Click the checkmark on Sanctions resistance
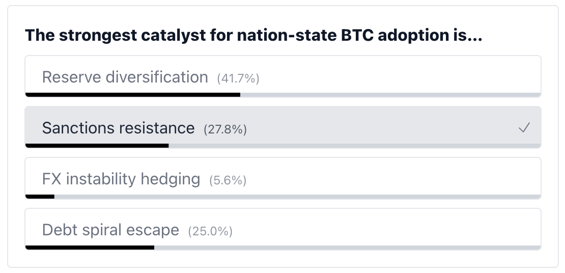Image resolution: width=565 pixels, height=273 pixels. pos(524,128)
